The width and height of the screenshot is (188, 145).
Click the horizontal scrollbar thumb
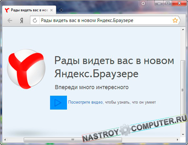tap(73, 140)
